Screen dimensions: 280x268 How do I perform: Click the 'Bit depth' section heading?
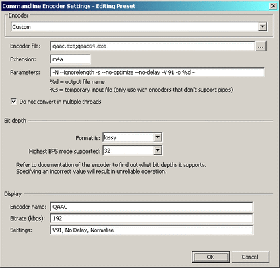(x=15, y=121)
